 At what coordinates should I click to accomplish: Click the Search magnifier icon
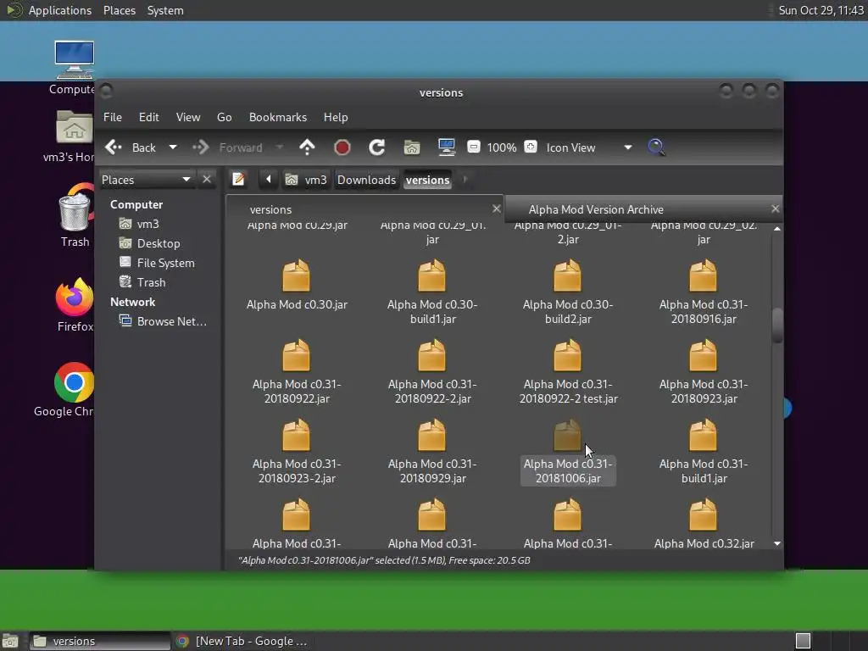(656, 147)
